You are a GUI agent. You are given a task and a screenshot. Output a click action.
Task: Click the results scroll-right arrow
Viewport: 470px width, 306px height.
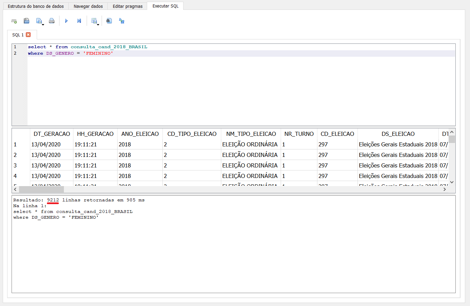[x=445, y=189]
